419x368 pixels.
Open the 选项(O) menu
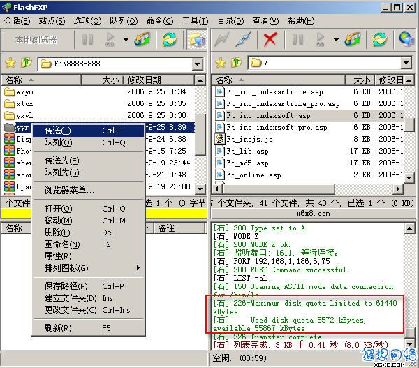coord(87,21)
